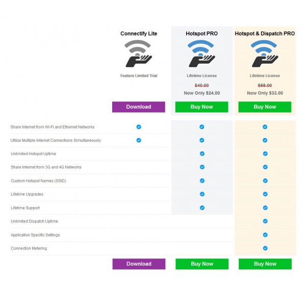Click the bottom purple Download button
Viewport: 306px width, 286px height.
[x=138, y=264]
